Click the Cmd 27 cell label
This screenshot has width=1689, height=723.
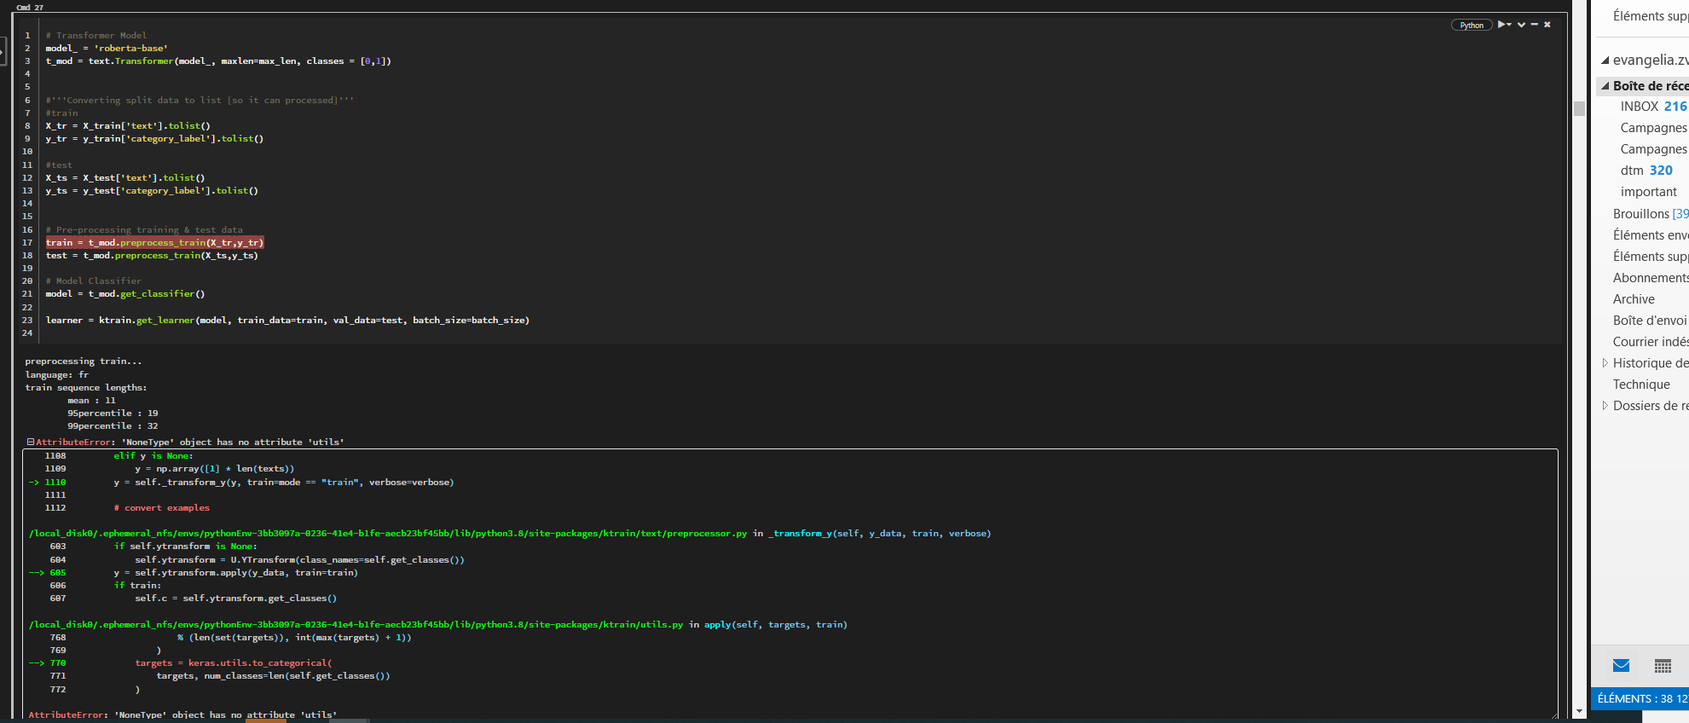pyautogui.click(x=30, y=7)
